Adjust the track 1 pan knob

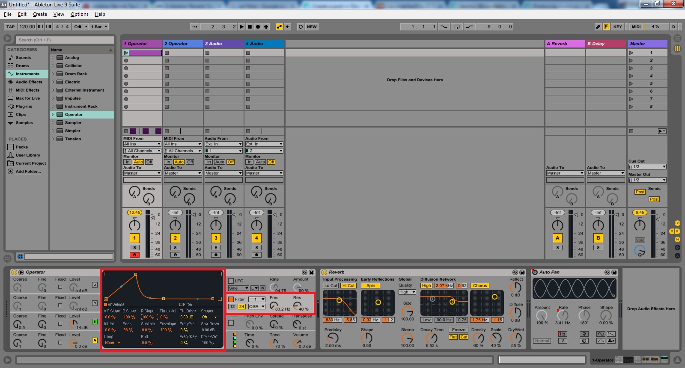[134, 225]
